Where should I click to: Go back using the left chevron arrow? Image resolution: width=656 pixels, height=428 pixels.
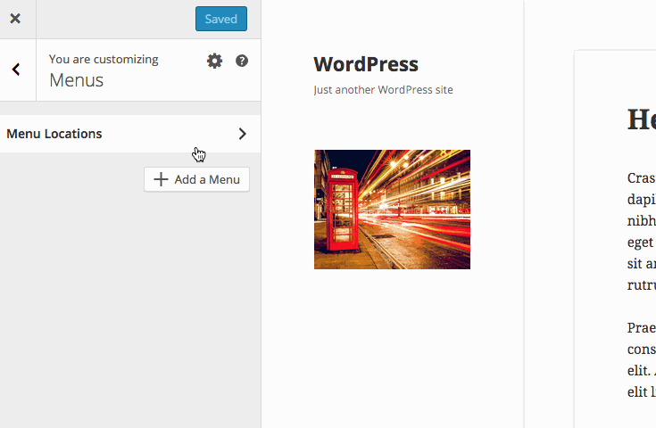click(16, 70)
